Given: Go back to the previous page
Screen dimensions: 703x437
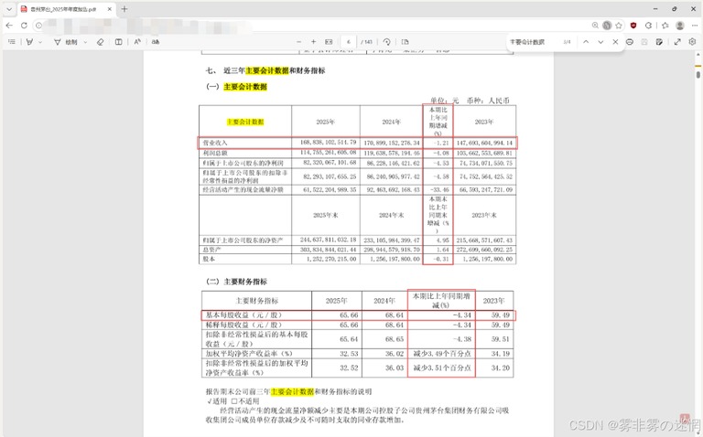Looking at the screenshot, I should [9, 26].
